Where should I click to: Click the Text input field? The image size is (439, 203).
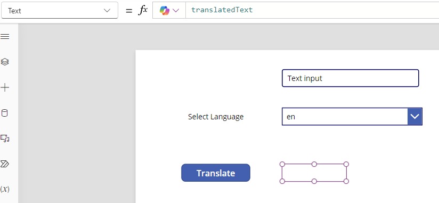point(350,78)
